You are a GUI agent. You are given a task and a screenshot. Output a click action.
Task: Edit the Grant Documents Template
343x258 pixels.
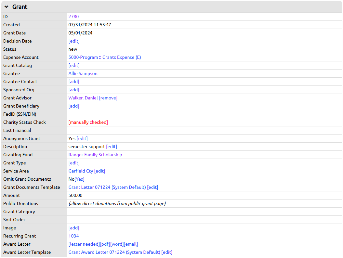coord(152,187)
